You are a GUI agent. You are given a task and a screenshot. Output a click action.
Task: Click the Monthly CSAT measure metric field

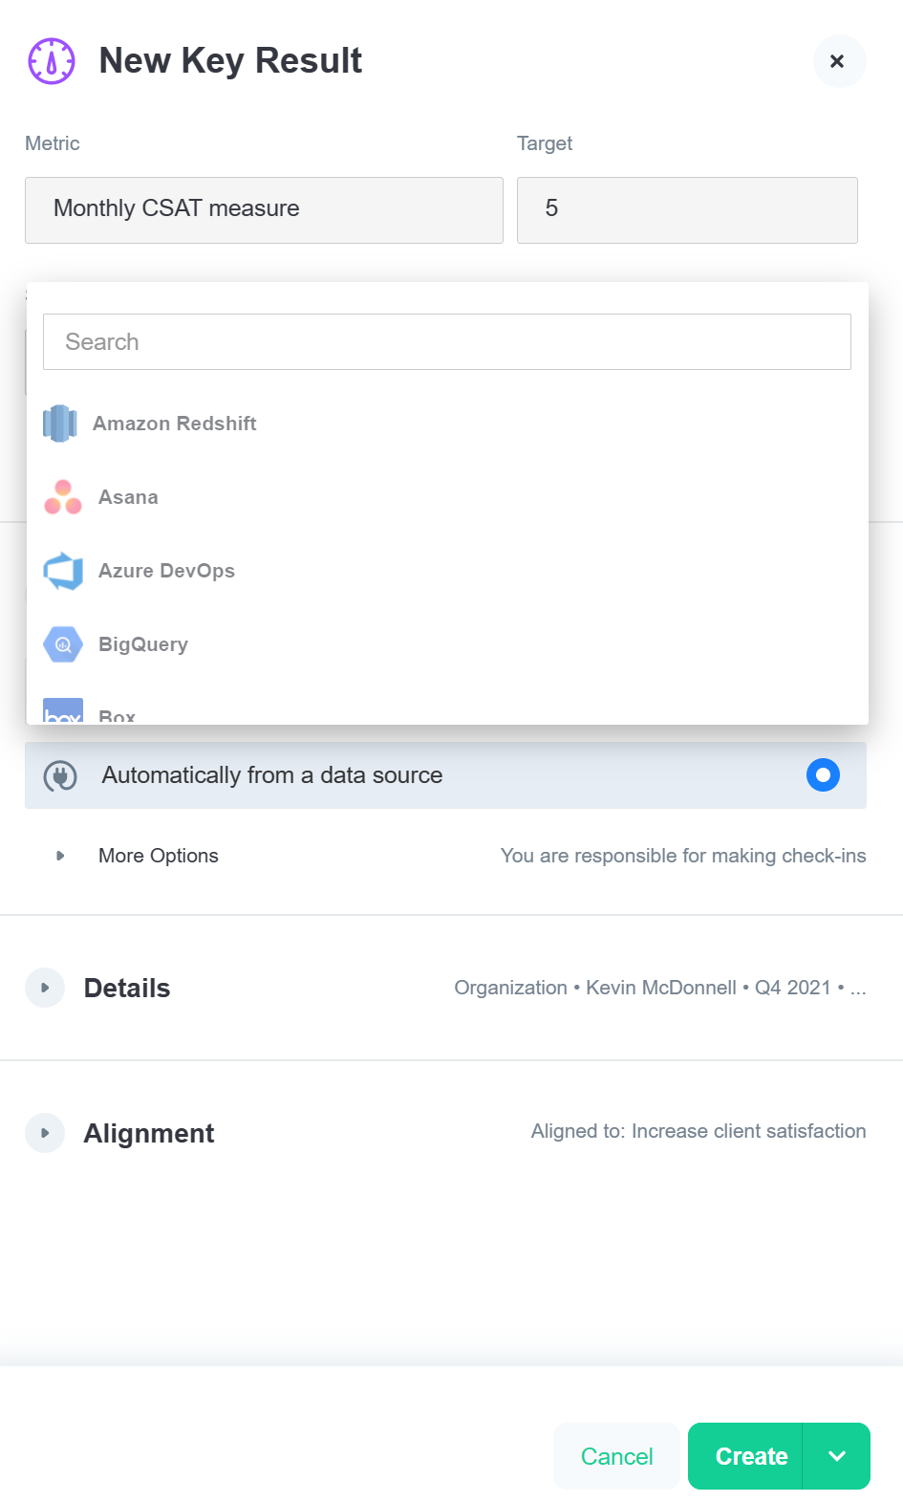pyautogui.click(x=264, y=209)
